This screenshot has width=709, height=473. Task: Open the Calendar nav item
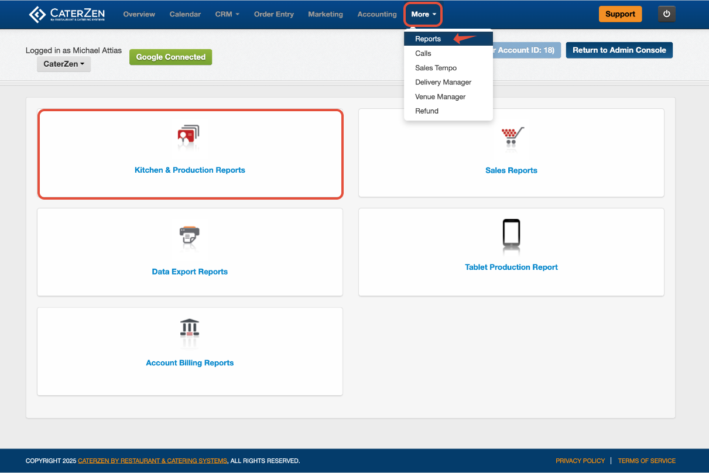(x=185, y=14)
